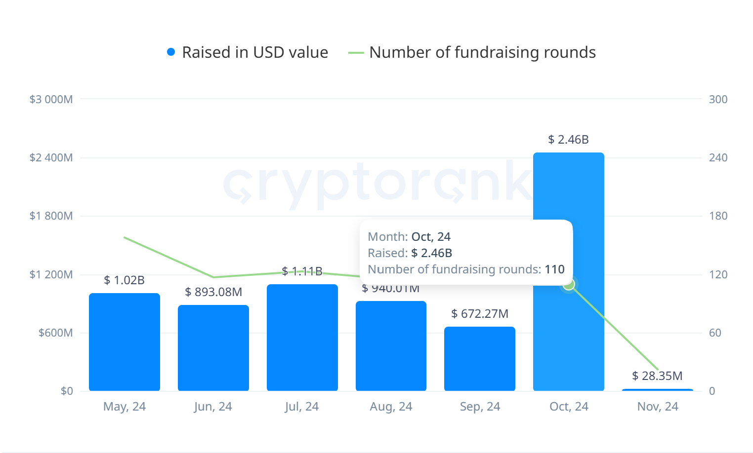Click the "$ 1.02B" bar value label

pos(125,280)
